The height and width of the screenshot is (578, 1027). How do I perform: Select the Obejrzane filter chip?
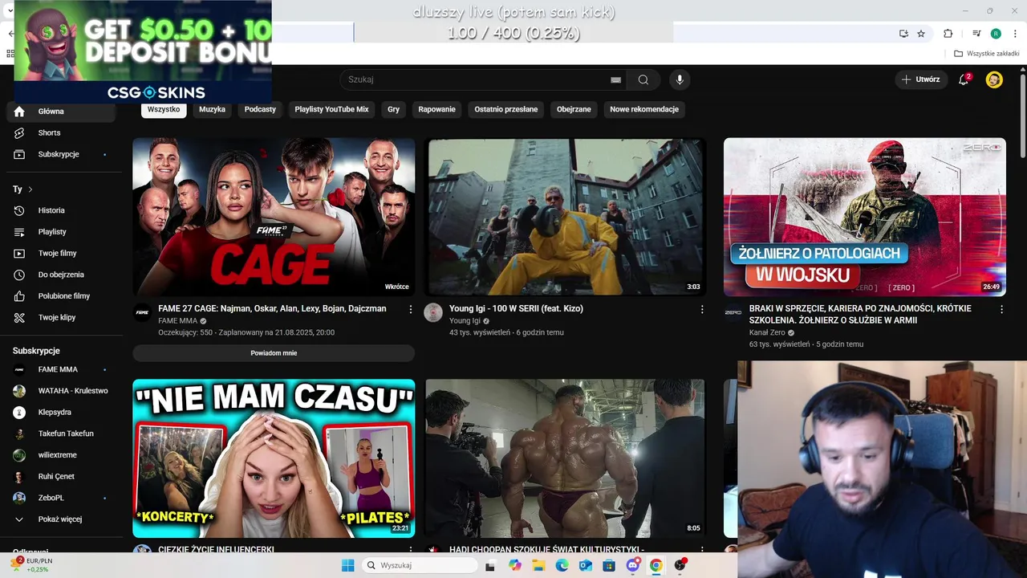574,109
